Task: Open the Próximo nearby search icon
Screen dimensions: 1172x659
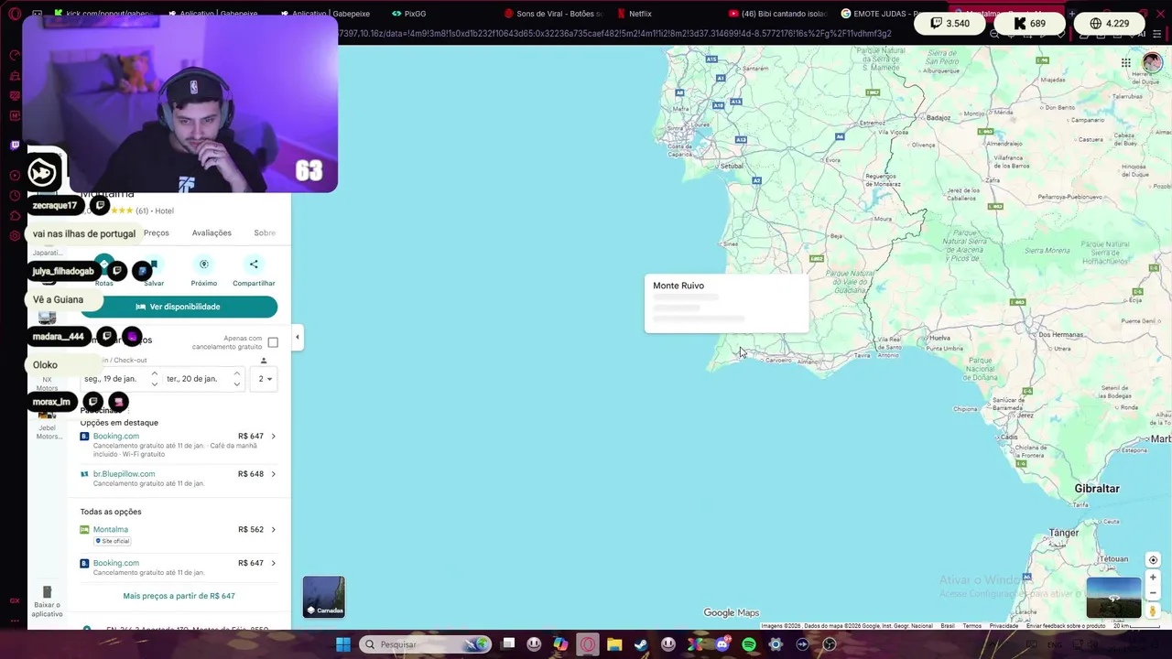Action: click(204, 265)
